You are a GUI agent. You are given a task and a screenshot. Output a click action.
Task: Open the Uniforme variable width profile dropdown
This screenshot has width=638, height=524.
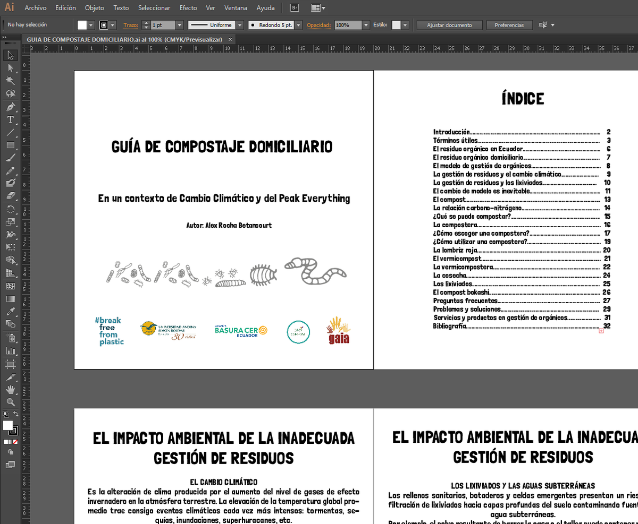pyautogui.click(x=240, y=25)
